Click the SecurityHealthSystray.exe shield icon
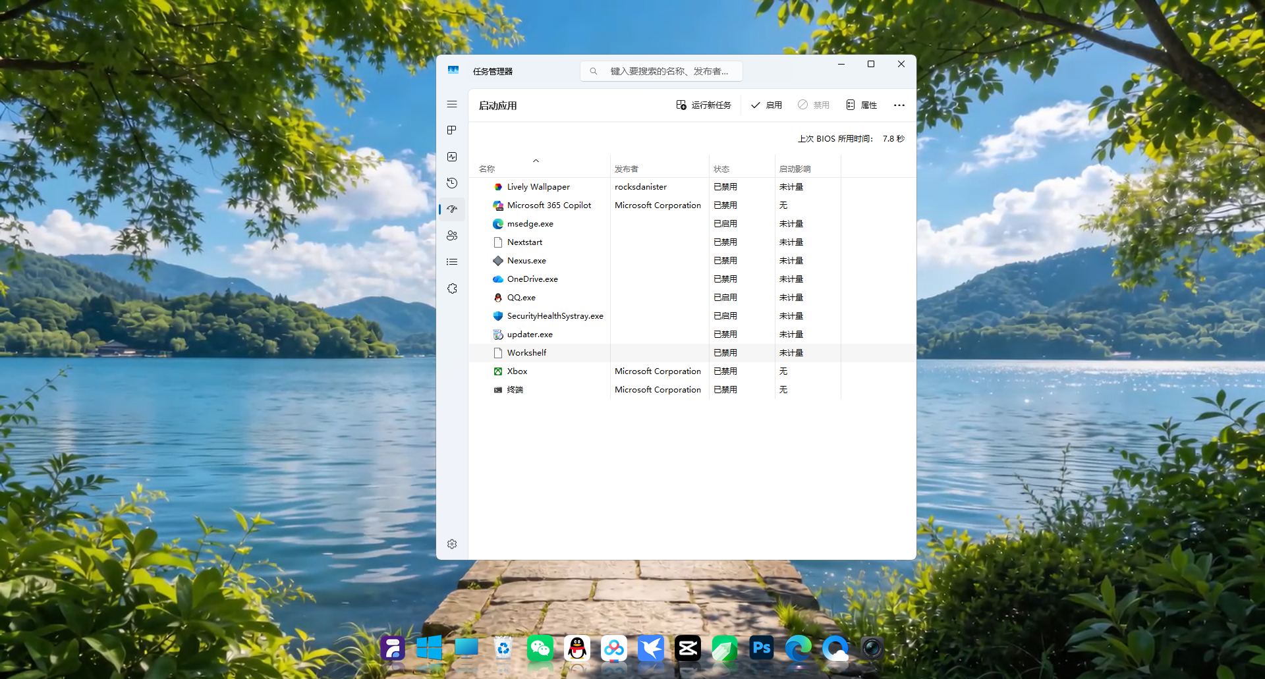 point(498,316)
